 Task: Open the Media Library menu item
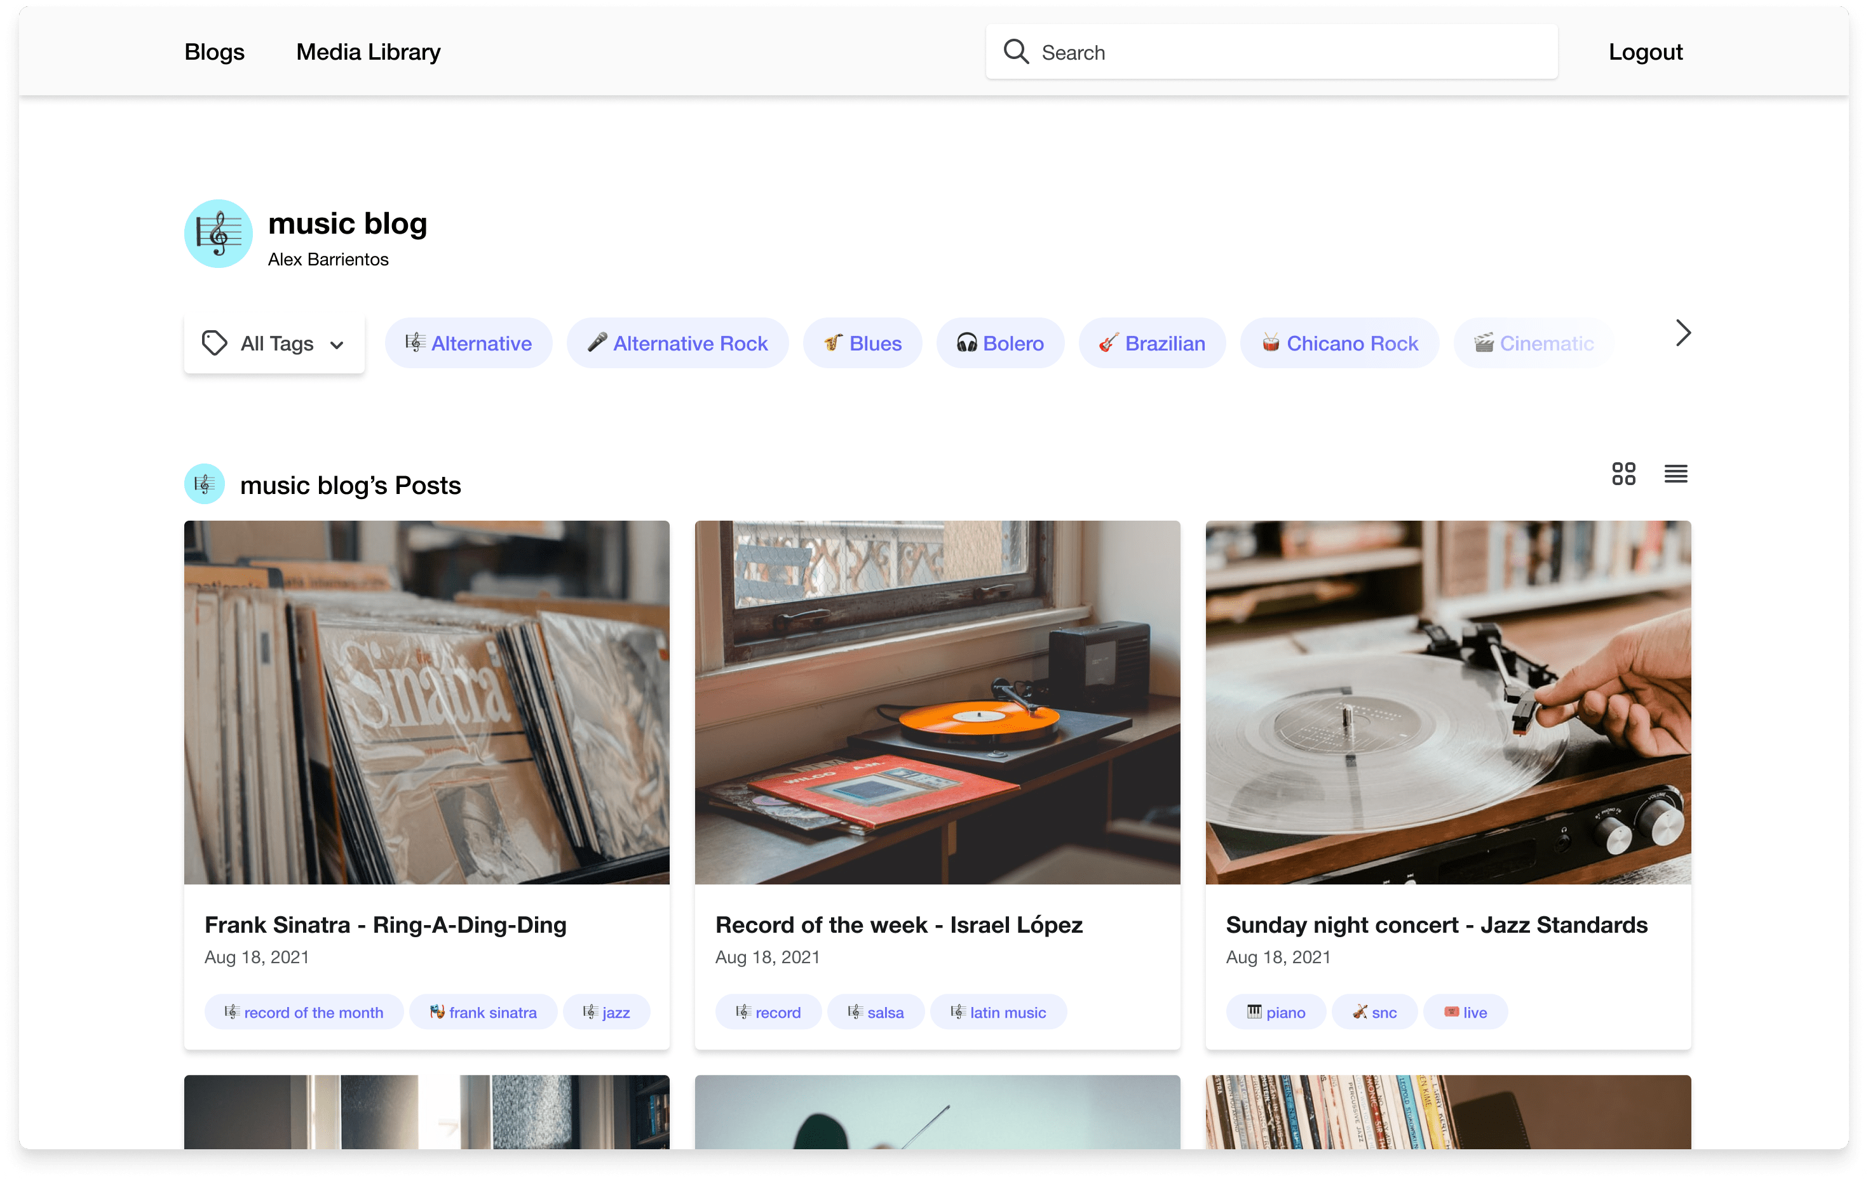pos(369,51)
